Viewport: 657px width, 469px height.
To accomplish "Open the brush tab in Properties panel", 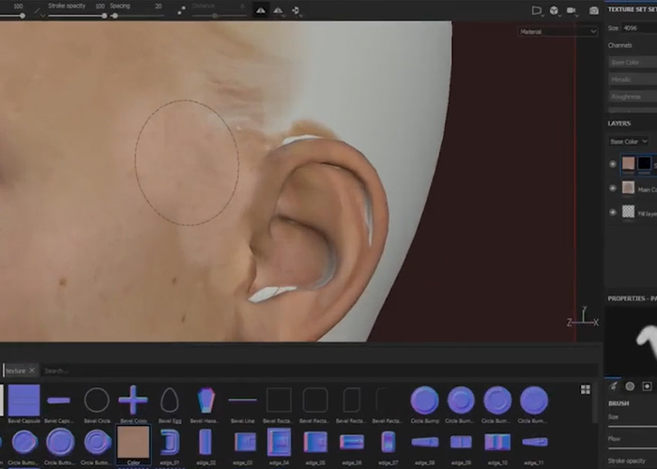I will [614, 386].
